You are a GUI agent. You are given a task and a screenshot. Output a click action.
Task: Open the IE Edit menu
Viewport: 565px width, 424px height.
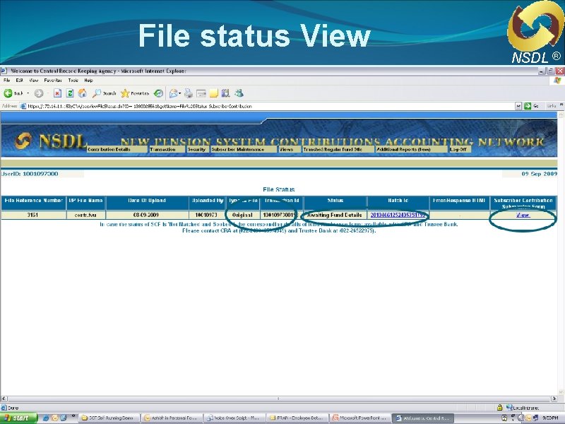[x=20, y=81]
